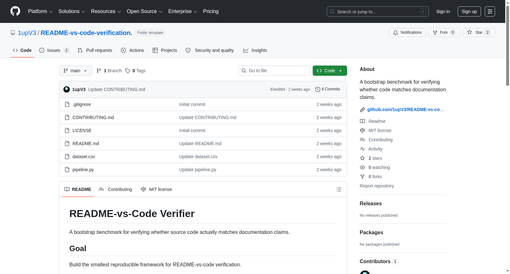This screenshot has height=274, width=510.
Task: Open the Releases heading link
Action: [x=371, y=203]
